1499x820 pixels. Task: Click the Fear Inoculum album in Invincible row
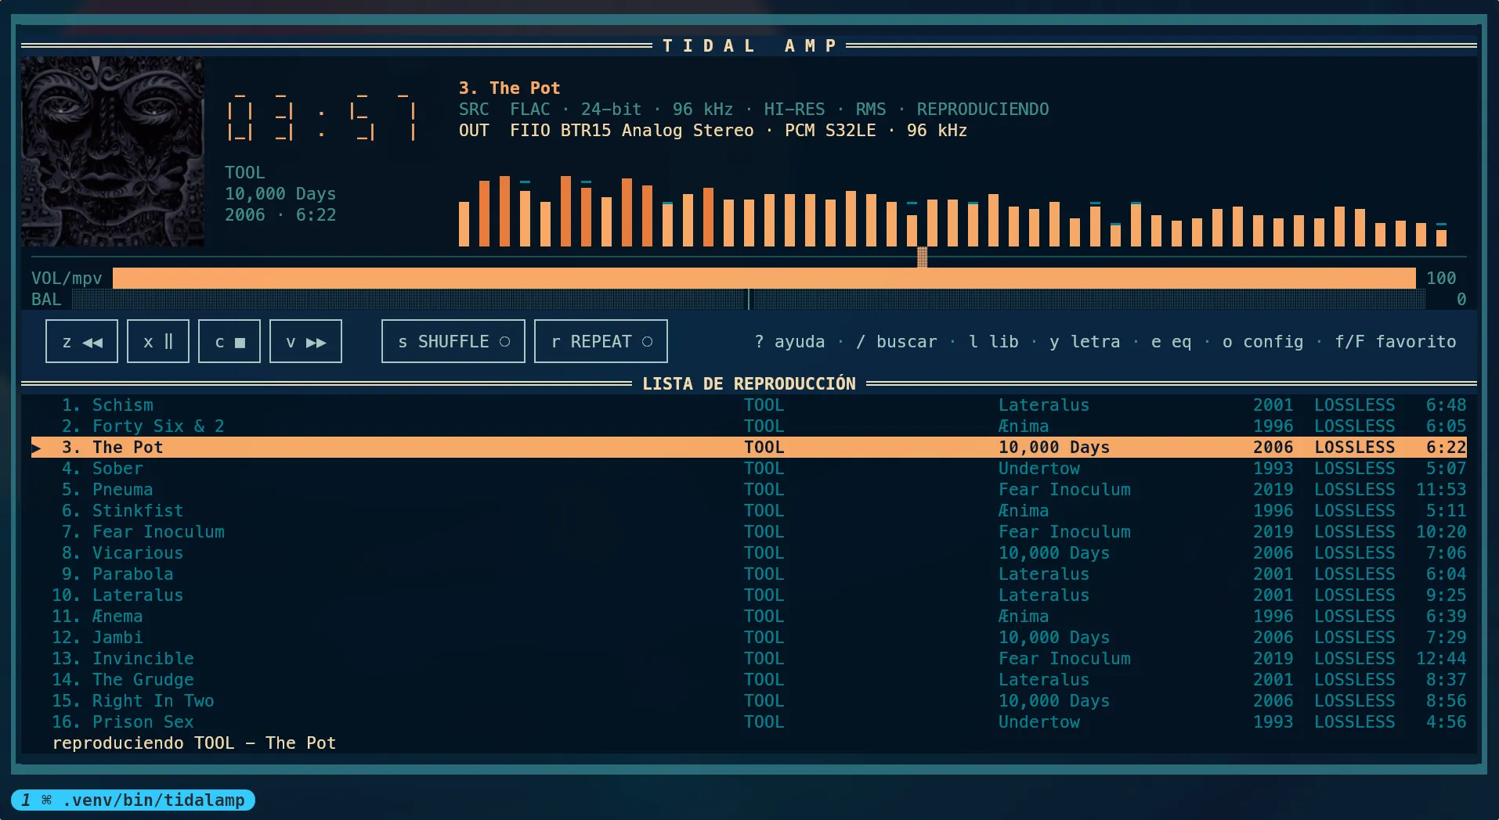click(x=1064, y=659)
